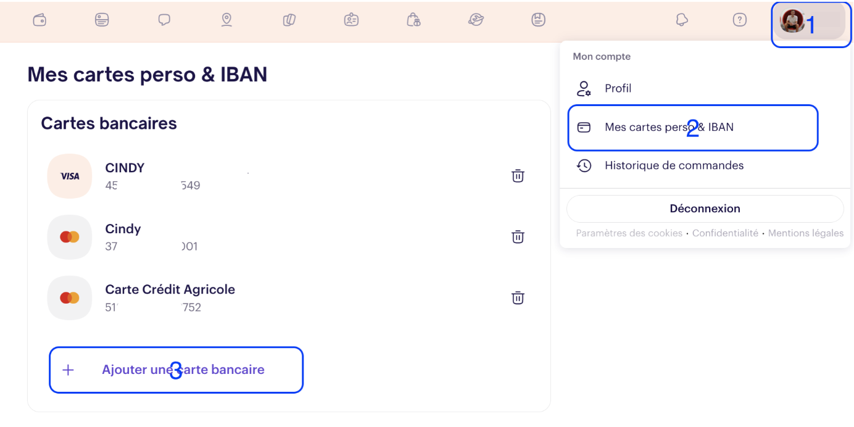Open the shopping bag gift icon

click(x=413, y=20)
